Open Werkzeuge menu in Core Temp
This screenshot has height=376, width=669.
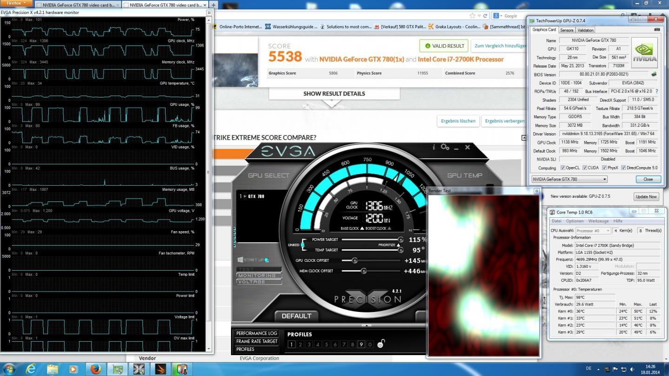click(598, 221)
